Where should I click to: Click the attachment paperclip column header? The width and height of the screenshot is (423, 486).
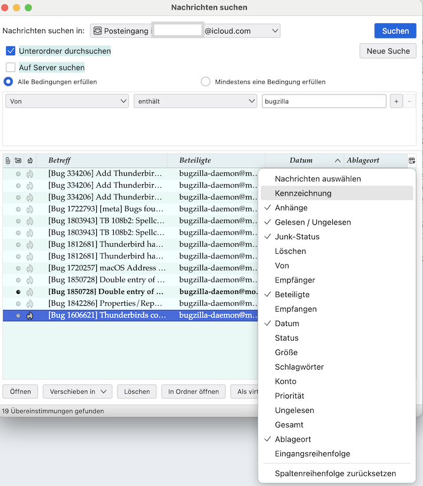(x=7, y=161)
